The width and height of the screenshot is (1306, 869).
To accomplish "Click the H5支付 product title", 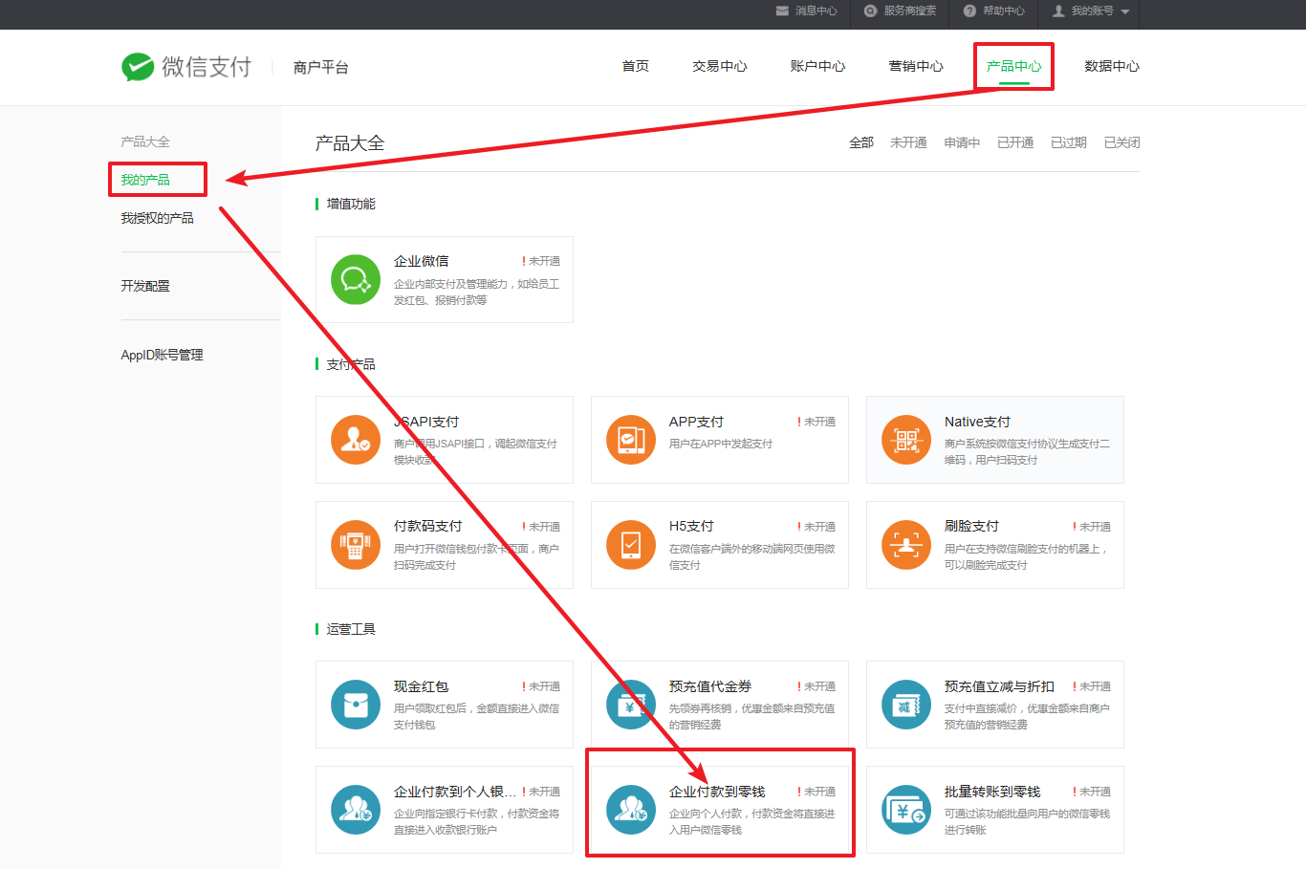I will click(691, 526).
